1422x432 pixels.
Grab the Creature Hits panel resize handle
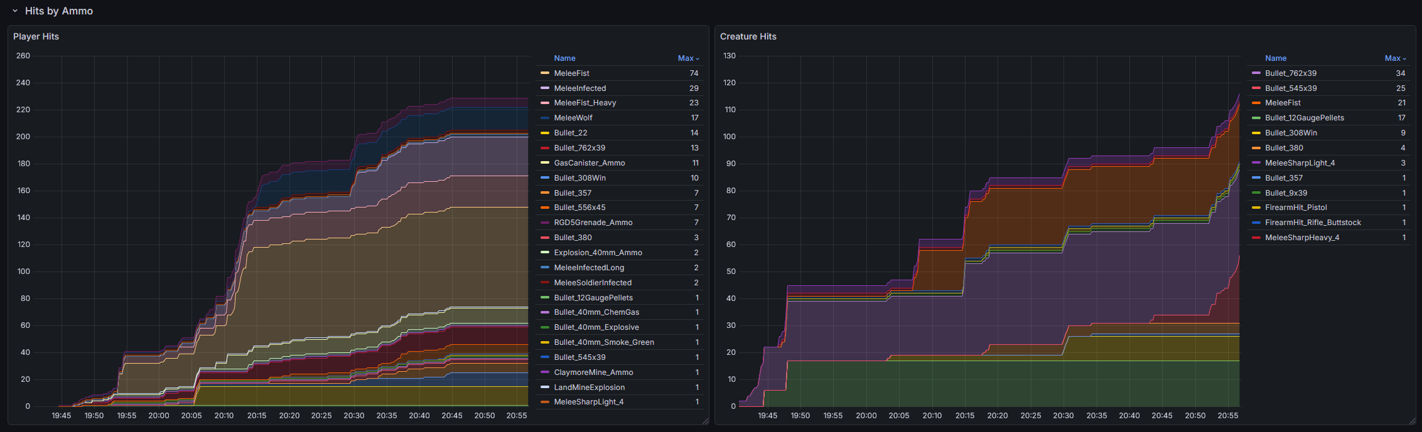[1412, 421]
